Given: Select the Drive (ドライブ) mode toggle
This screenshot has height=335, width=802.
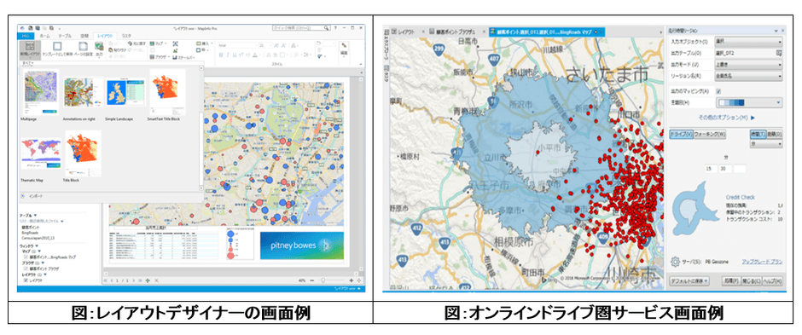Looking at the screenshot, I should pyautogui.click(x=682, y=134).
